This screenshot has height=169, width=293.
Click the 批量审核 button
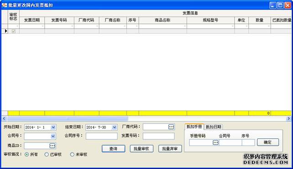pyautogui.click(x=141, y=148)
